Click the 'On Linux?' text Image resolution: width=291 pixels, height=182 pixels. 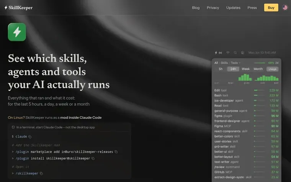point(16,118)
